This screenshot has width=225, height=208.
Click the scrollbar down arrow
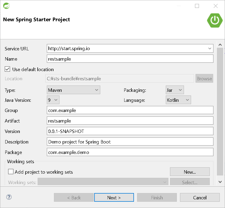pyautogui.click(x=220, y=182)
